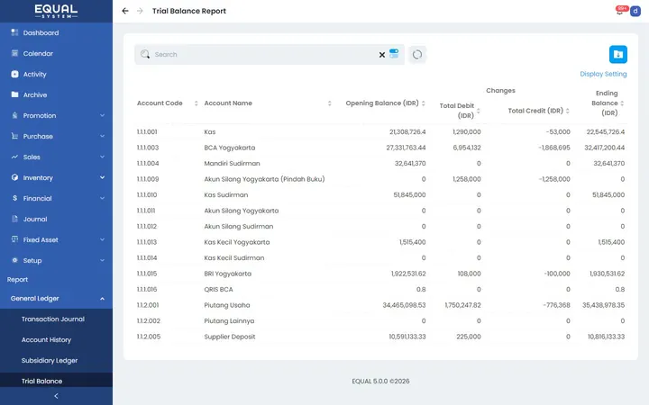The image size is (649, 405).
Task: Expand the Purchase menu chevron
Action: 102,136
